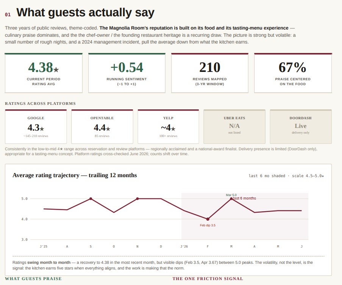
Task: Click the 'Average rating trajectory' chart title
Action: point(75,175)
